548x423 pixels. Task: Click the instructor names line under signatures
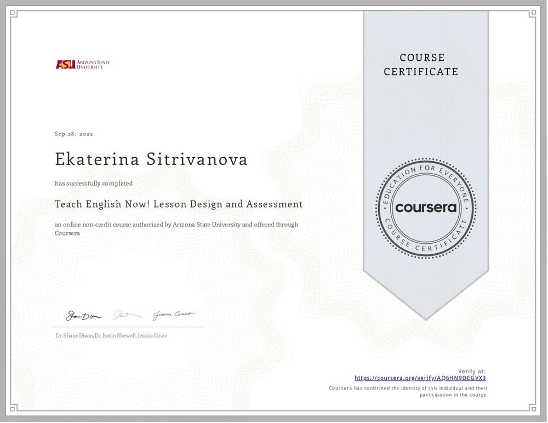111,335
